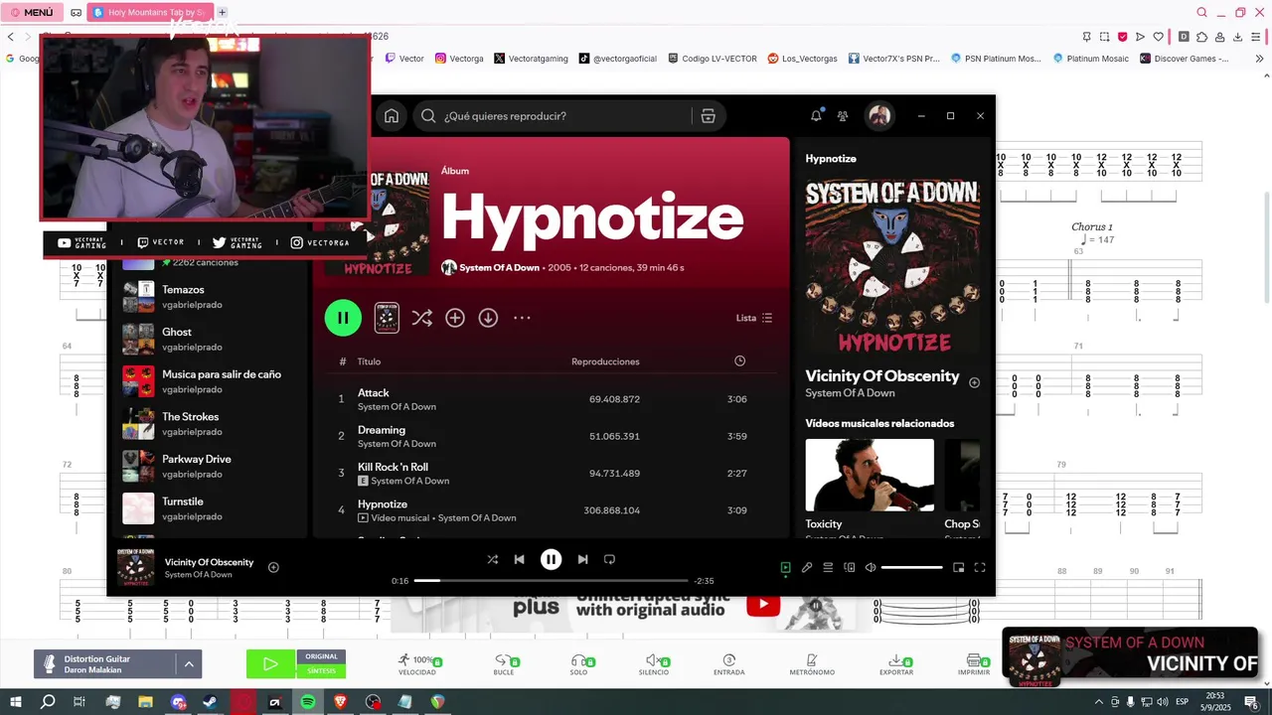Toggle SILENCIO mute on the tab

654,664
